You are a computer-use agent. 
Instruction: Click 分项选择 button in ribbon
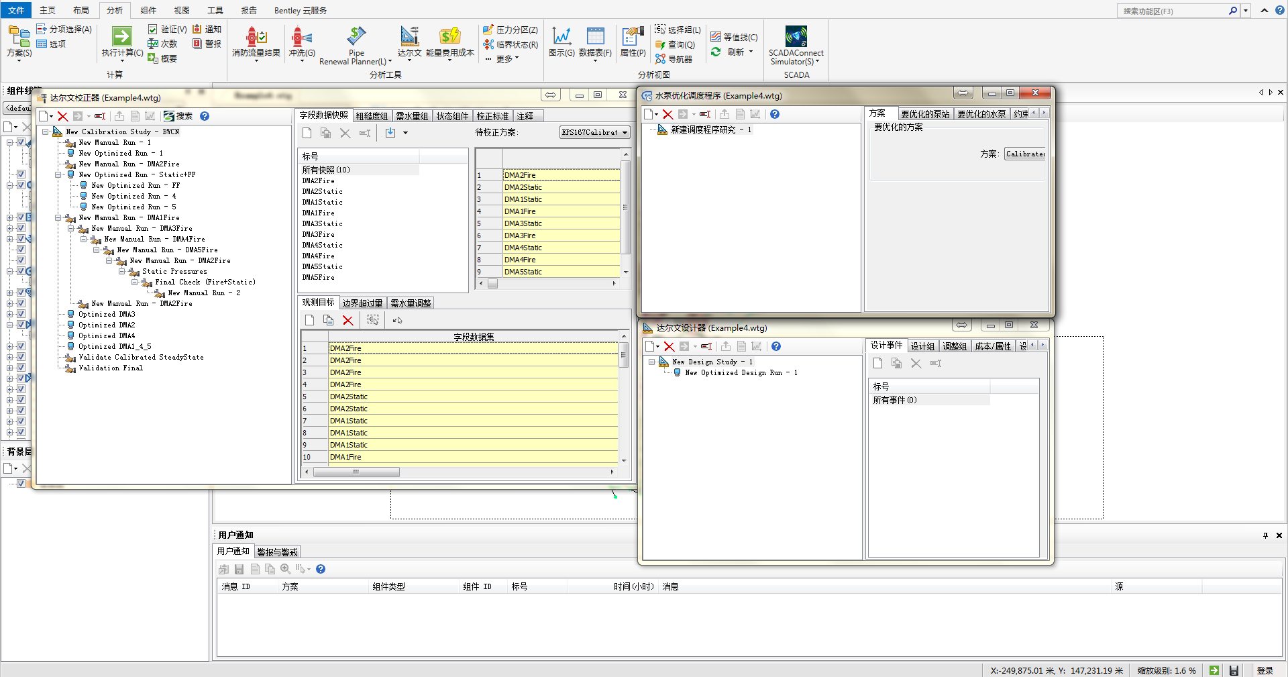64,29
